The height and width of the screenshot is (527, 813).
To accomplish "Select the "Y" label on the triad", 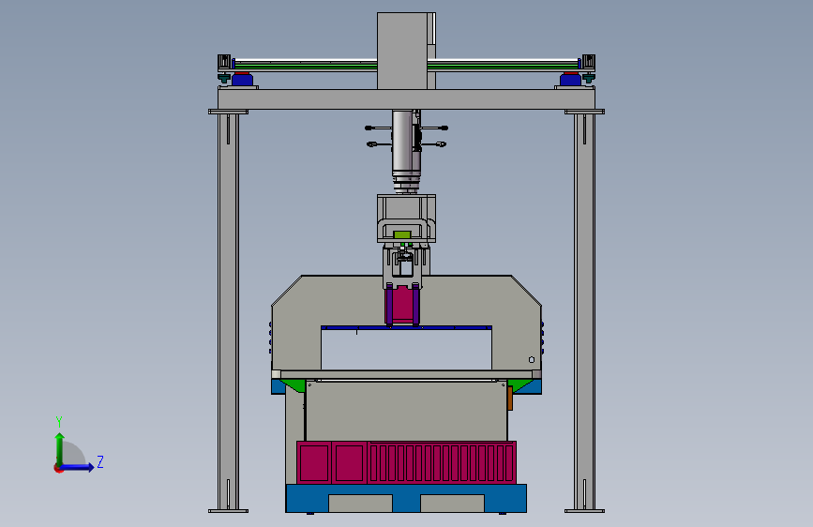I will pyautogui.click(x=59, y=421).
